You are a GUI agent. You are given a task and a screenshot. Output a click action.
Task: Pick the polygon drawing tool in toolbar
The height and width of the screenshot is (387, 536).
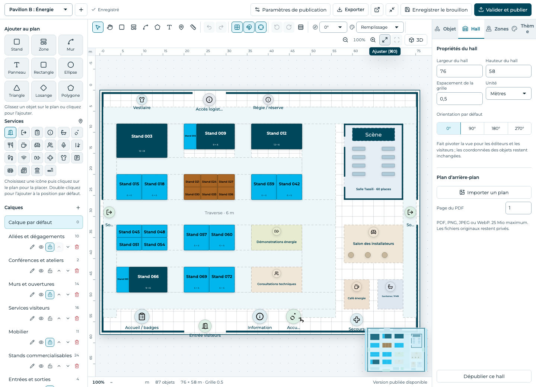(157, 27)
